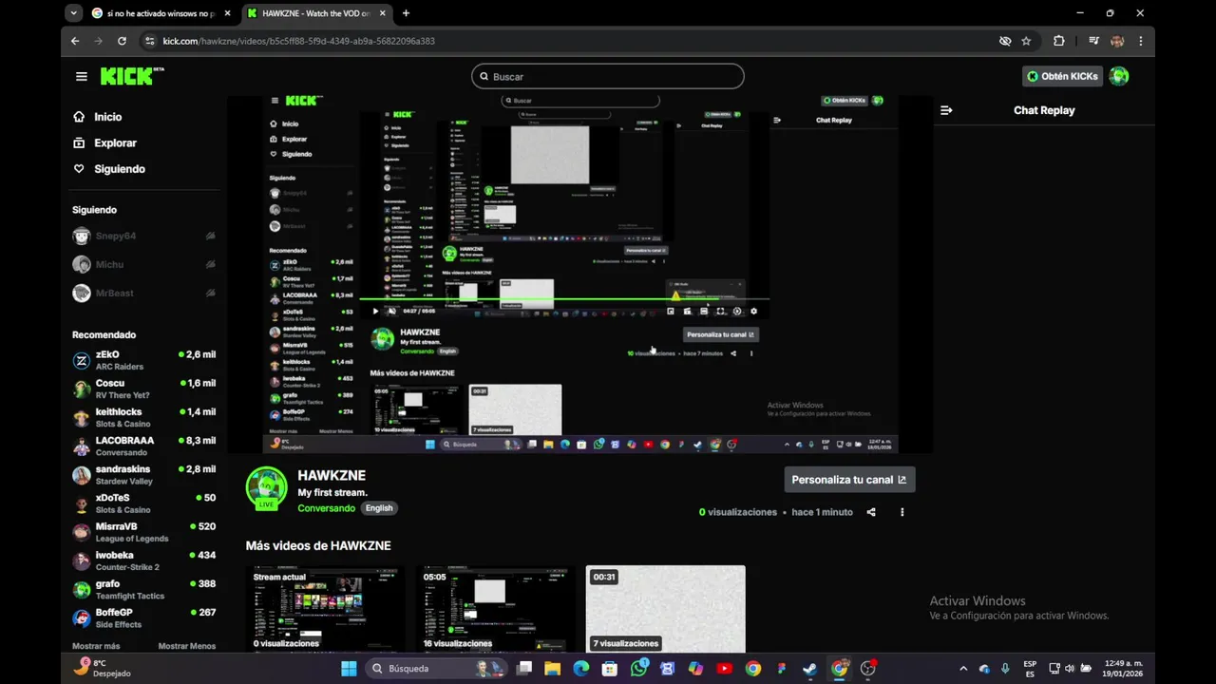The image size is (1216, 684).
Task: Open WhatsApp from taskbar
Action: click(x=638, y=669)
